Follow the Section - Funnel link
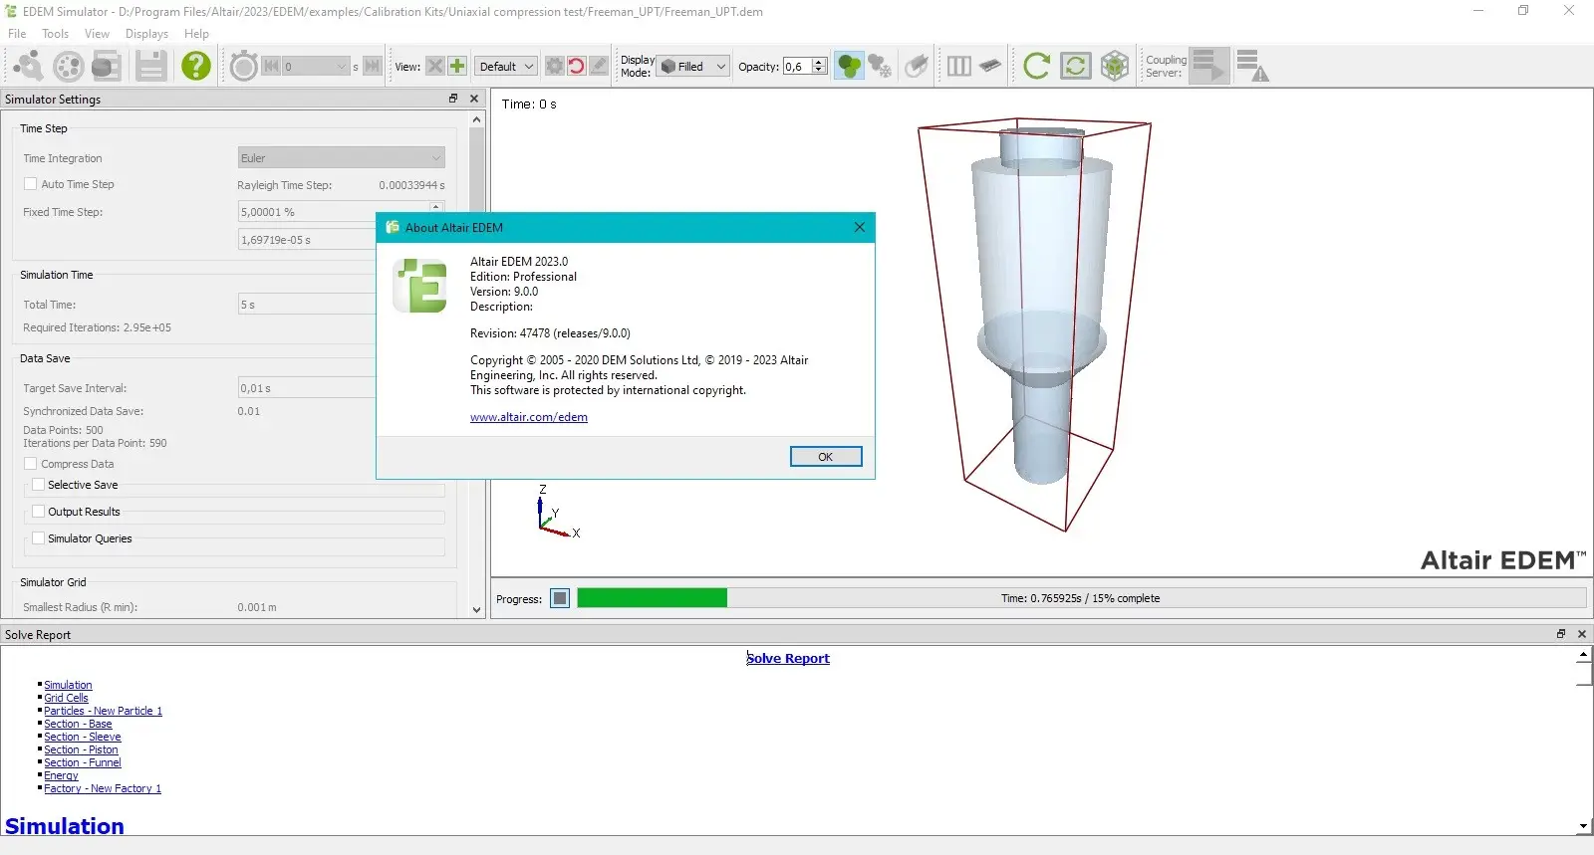The height and width of the screenshot is (855, 1594). 83,762
